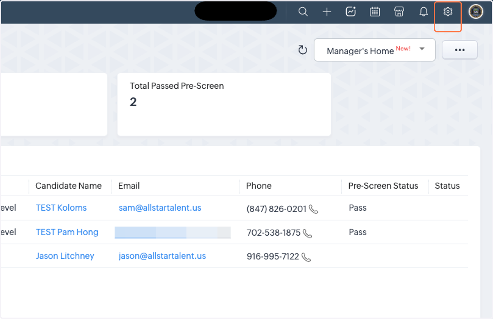Call TEST Koloms via phone icon
The image size is (493, 319).
[313, 209]
